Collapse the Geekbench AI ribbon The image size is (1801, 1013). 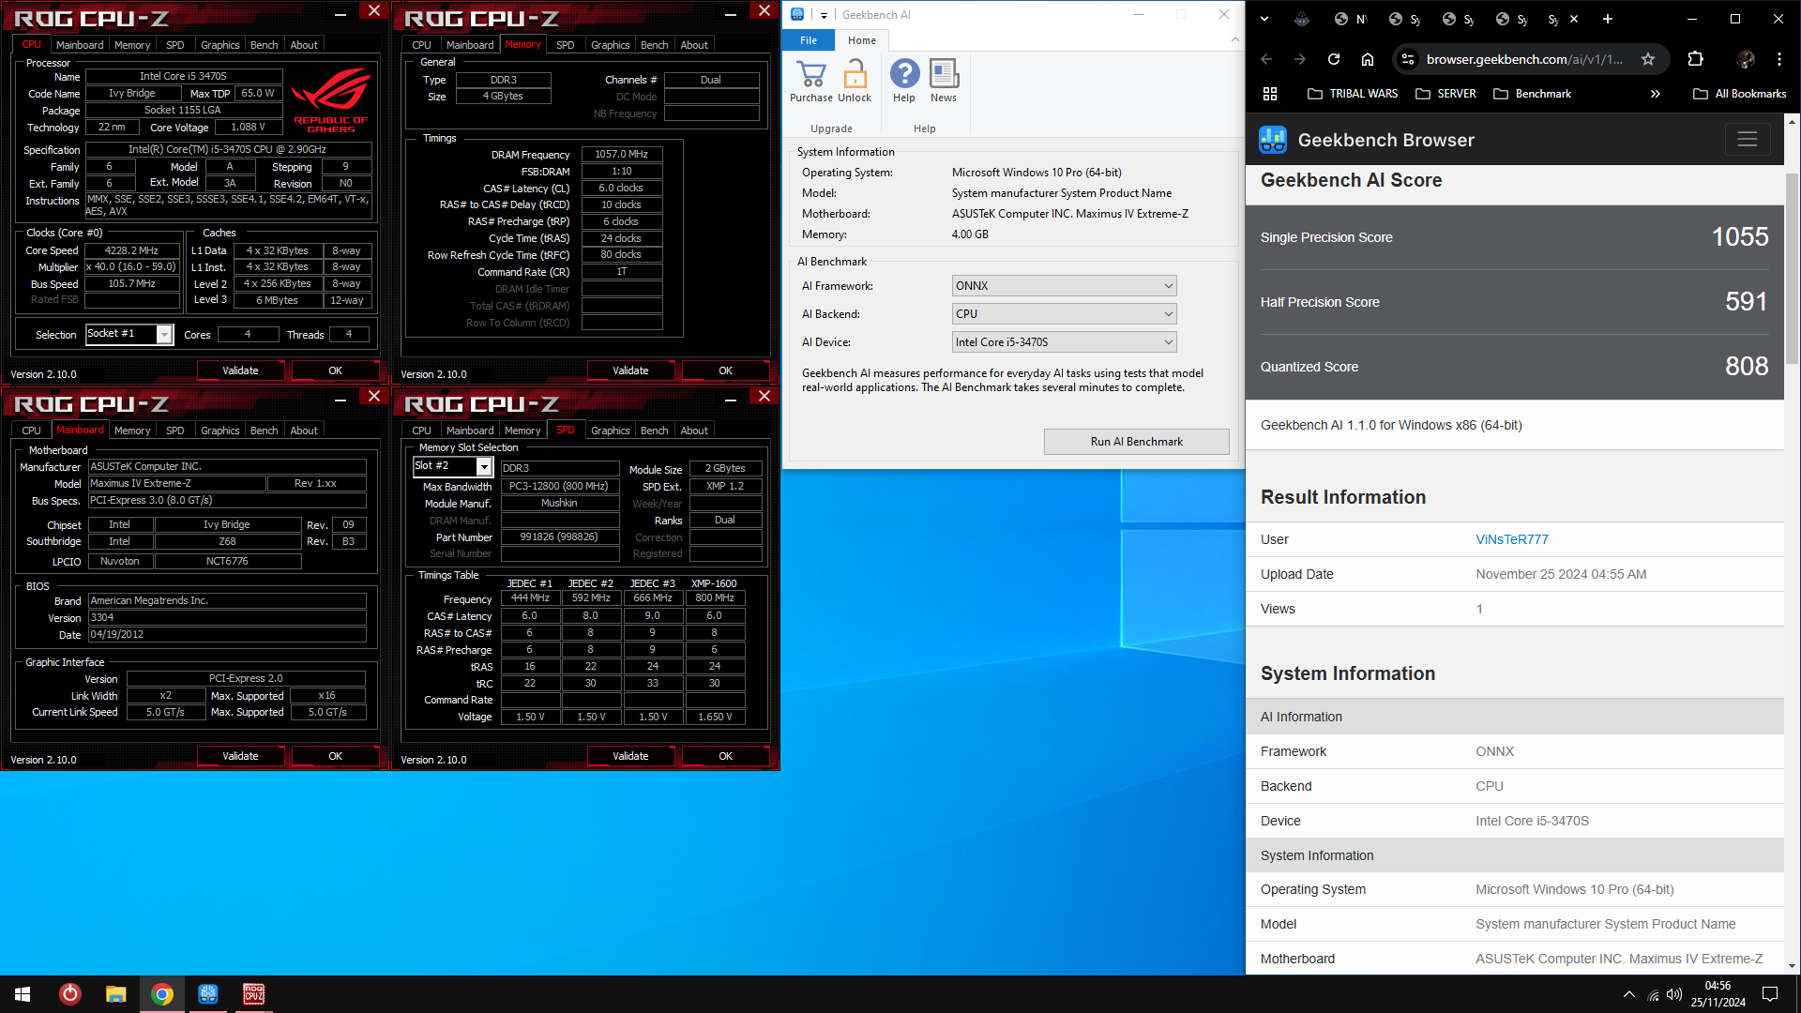tap(1234, 40)
